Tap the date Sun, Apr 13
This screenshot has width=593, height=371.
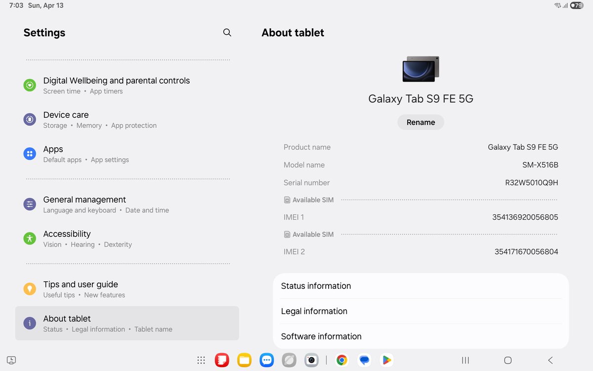(46, 5)
